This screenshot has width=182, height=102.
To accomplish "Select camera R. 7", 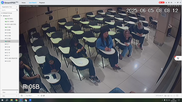I will (x=8, y=44).
